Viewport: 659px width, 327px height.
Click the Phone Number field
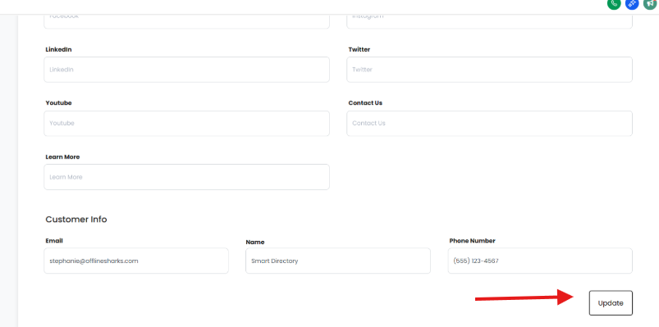pos(540,261)
